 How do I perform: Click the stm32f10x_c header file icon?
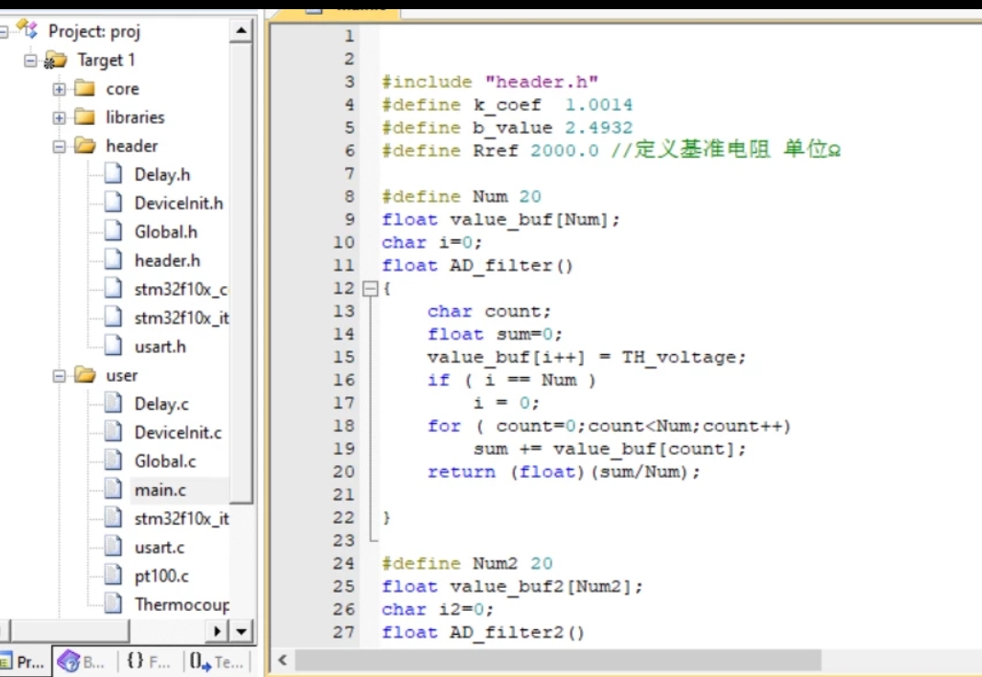click(x=114, y=289)
